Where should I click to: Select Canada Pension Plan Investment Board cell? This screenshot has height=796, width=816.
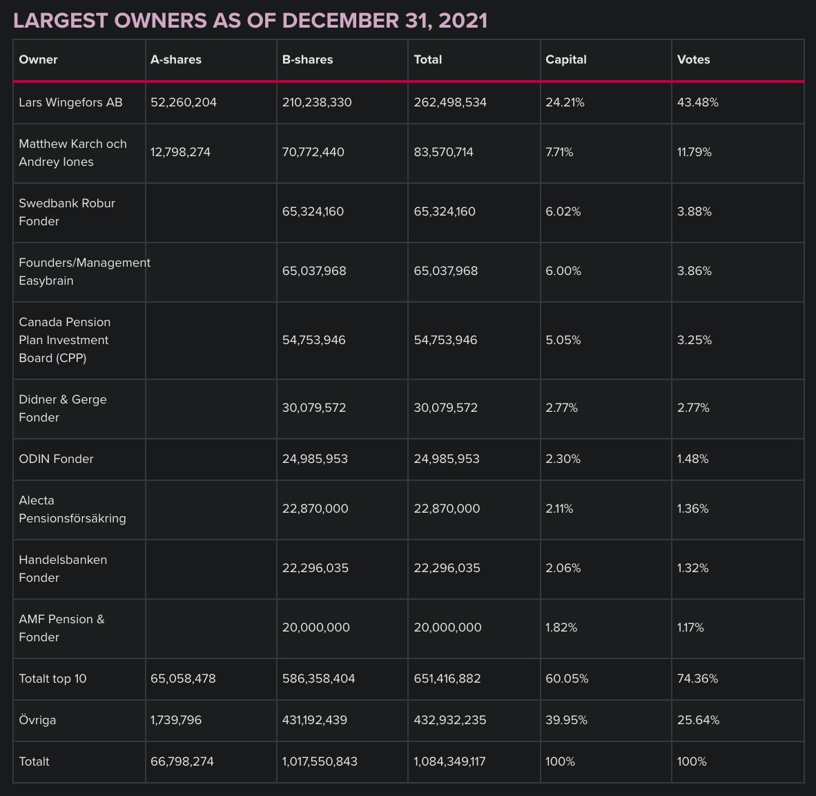pos(64,340)
